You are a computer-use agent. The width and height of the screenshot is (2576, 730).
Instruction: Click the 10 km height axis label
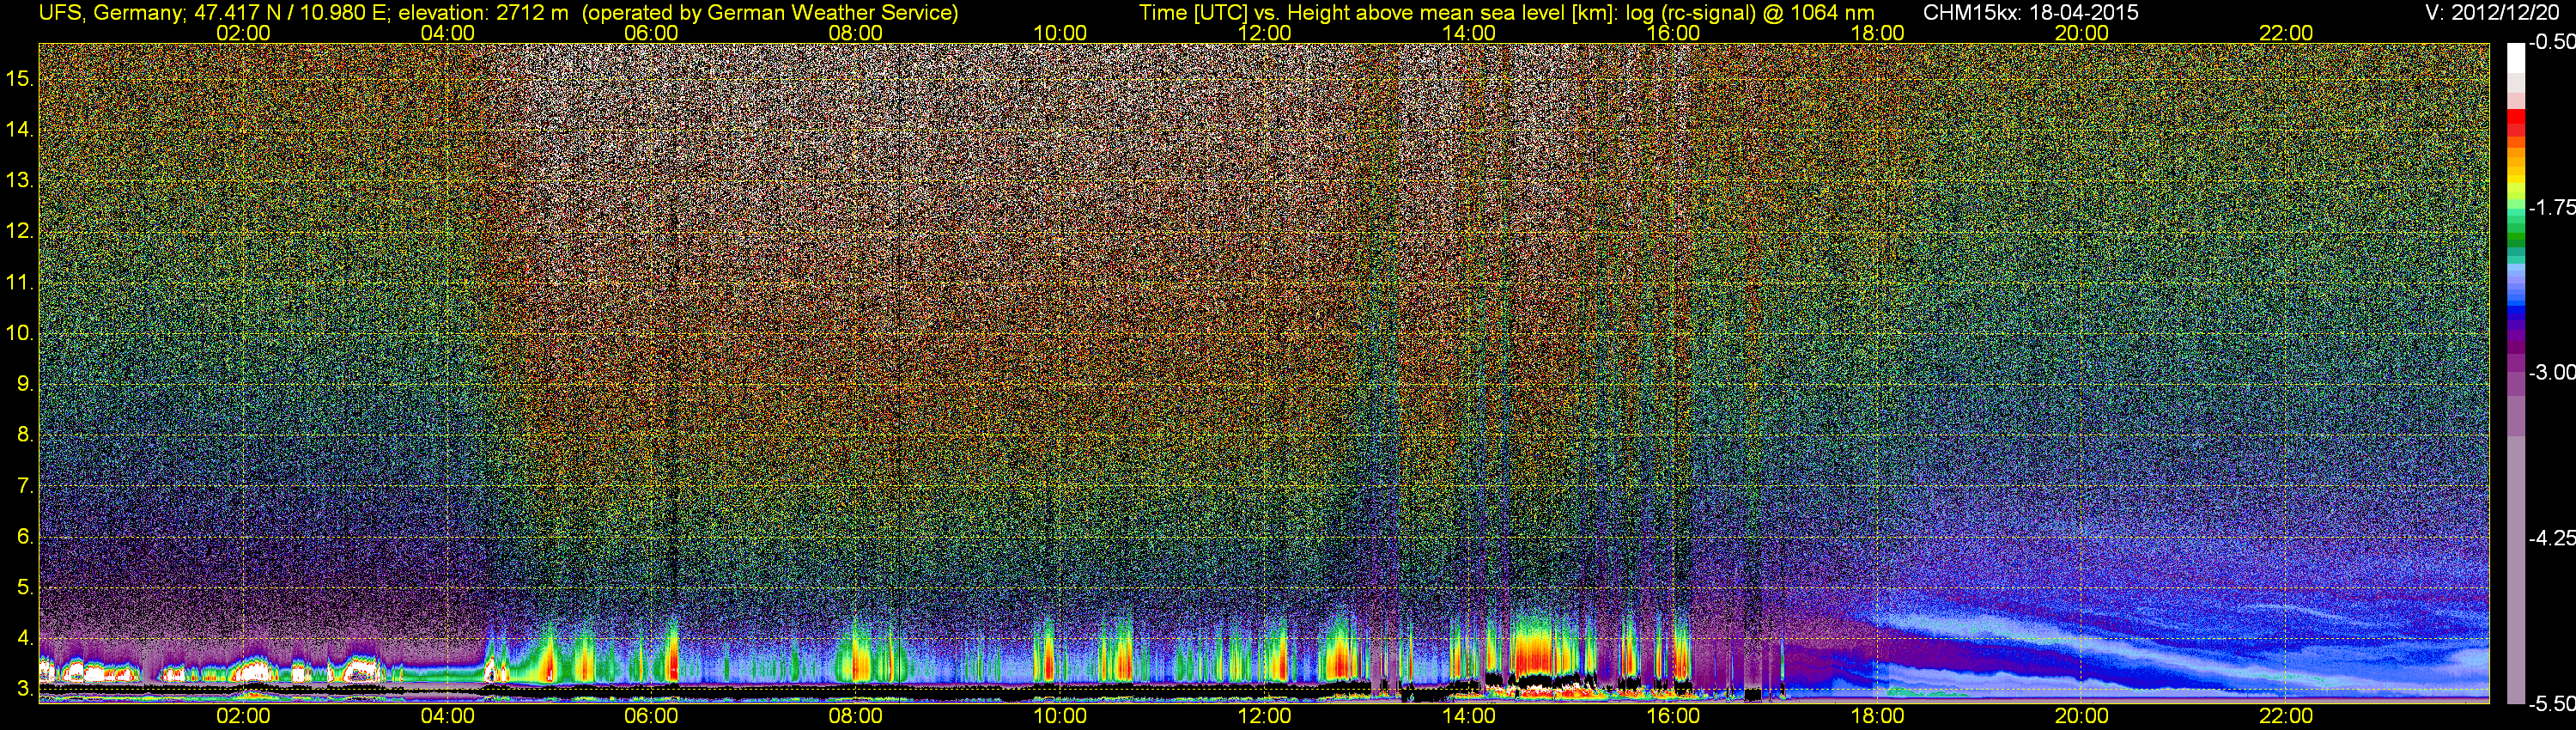(19, 333)
